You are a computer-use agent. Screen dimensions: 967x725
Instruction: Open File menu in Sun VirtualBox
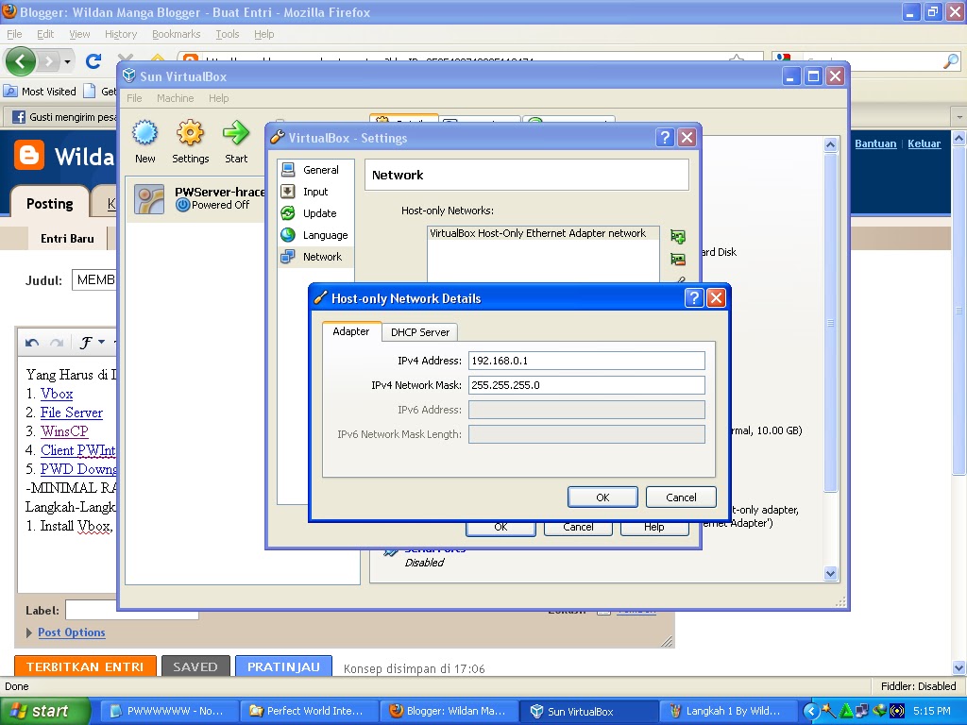pos(134,98)
